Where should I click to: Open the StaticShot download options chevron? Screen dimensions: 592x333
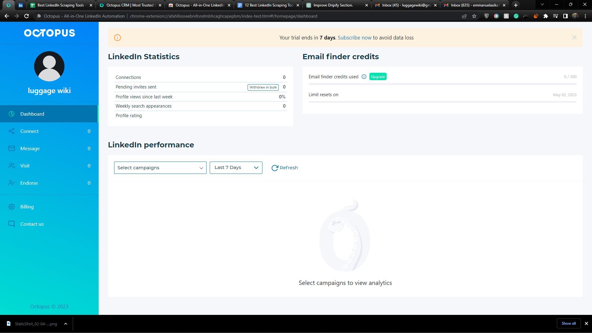point(66,324)
